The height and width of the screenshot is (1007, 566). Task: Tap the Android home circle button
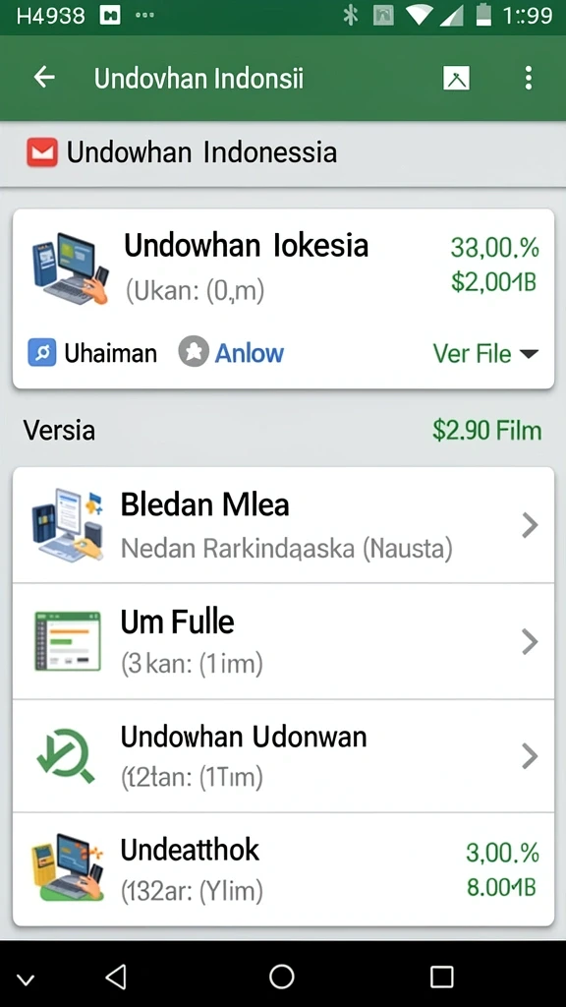(282, 977)
